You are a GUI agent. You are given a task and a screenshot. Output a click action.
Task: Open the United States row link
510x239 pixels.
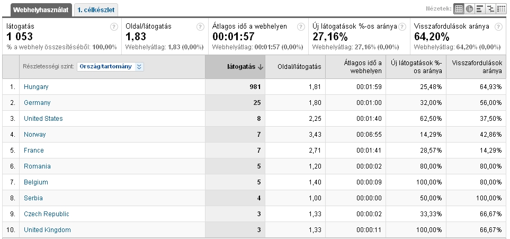[43, 119]
